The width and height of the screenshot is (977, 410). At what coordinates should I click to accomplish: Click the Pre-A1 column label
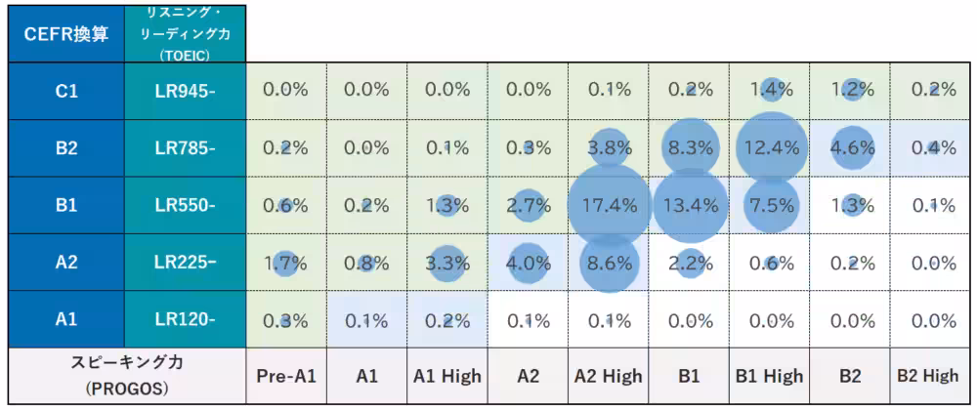coord(285,376)
